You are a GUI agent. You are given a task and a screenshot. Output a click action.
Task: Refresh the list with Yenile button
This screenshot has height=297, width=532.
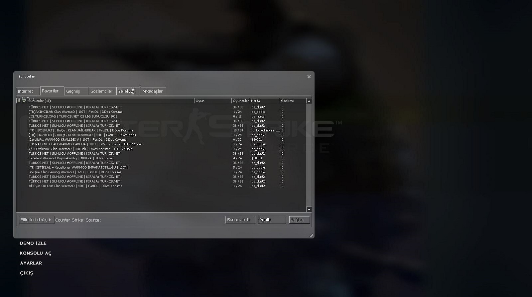pyautogui.click(x=271, y=220)
